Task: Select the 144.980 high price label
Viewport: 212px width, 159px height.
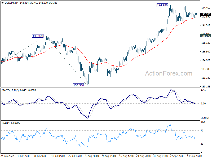Action: tap(162, 5)
